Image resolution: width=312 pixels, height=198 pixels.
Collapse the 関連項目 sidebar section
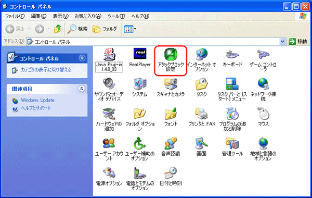pos(82,89)
